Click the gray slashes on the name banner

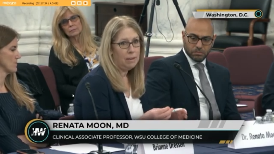pos(212,124)
